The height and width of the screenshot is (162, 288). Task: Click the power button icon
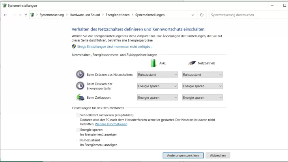point(80,74)
